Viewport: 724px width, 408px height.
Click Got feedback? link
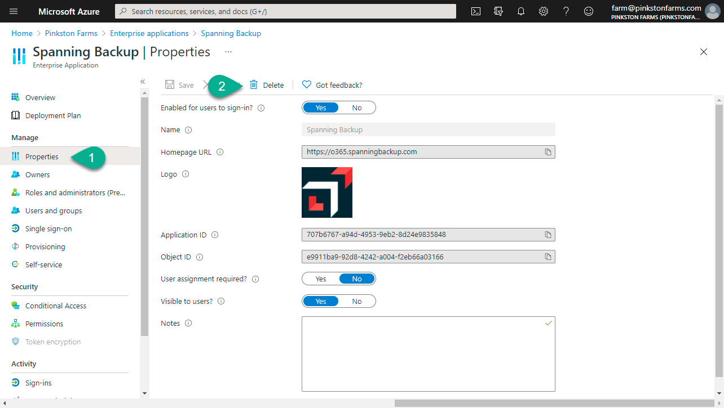[339, 85]
